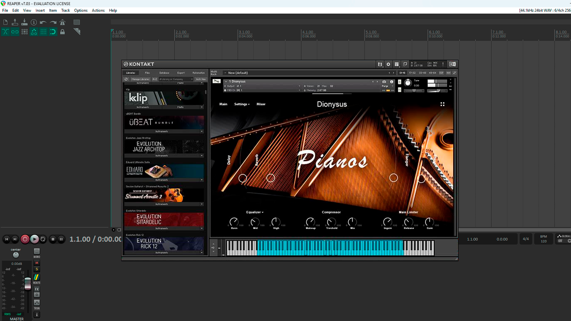Open project settings info icon
571x321 pixels.
pyautogui.click(x=34, y=22)
